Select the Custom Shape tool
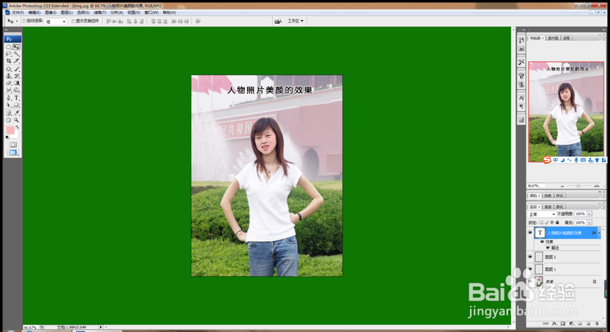 click(16, 105)
